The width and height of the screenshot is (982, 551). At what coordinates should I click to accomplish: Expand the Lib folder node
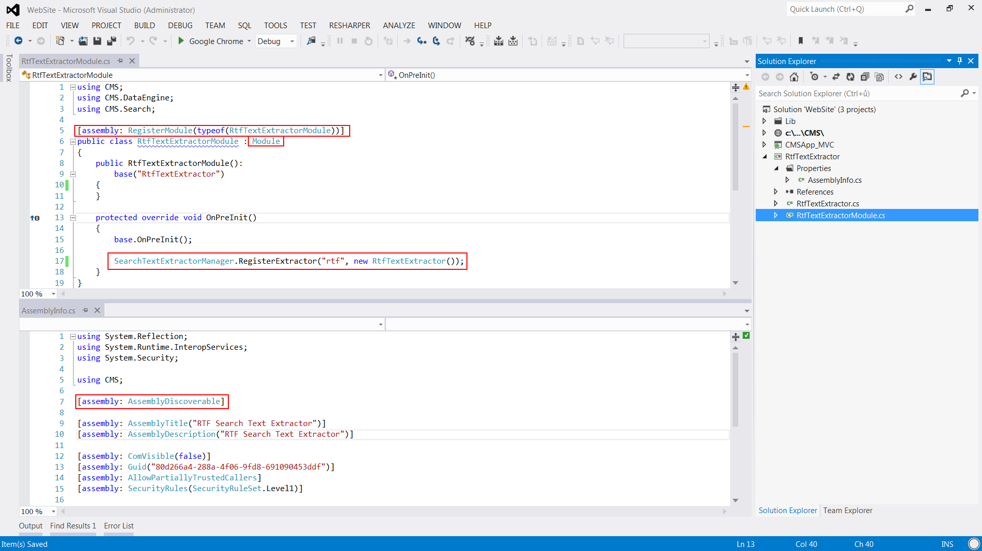tap(764, 121)
